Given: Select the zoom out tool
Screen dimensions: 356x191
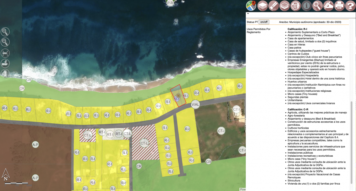Looking at the screenshot, I should pyautogui.click(x=5, y=42).
